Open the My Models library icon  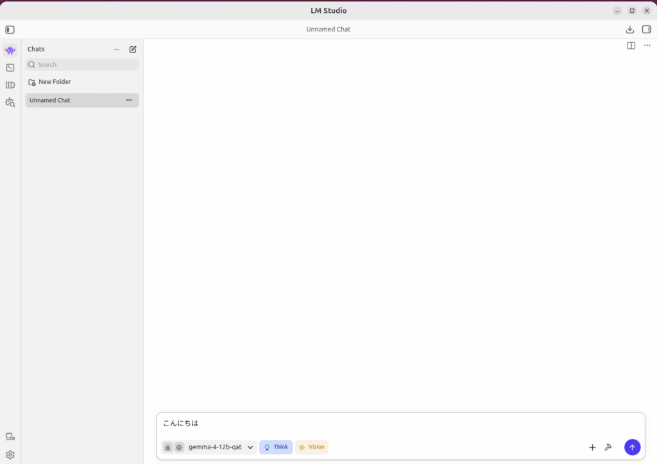[x=10, y=85]
